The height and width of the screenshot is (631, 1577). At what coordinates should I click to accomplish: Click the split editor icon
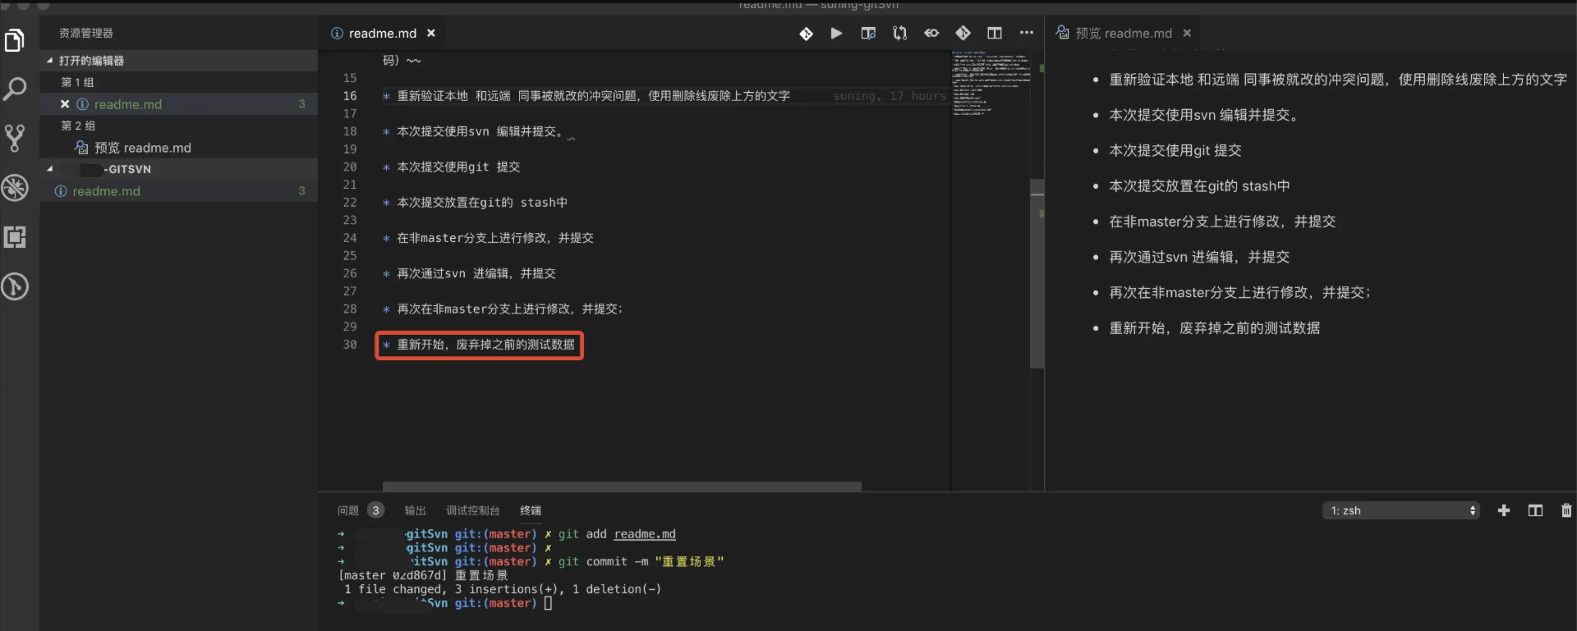[x=994, y=33]
